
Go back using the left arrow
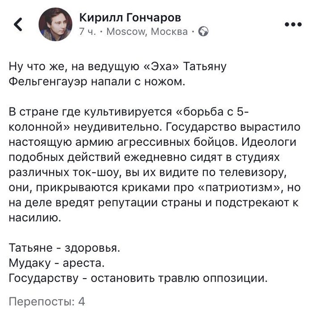click(18, 25)
